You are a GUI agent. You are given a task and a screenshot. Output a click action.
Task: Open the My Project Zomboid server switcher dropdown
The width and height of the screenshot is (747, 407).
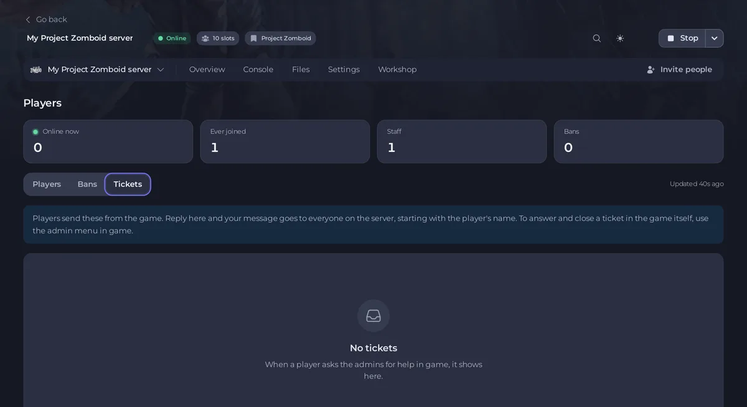(98, 70)
